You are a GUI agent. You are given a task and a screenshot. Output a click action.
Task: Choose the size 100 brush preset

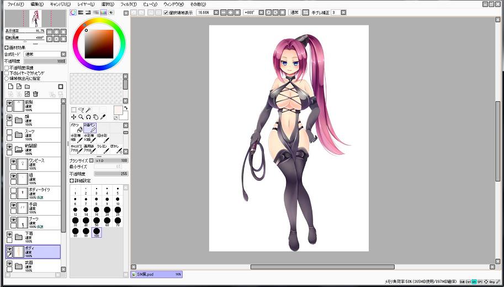(x=97, y=232)
